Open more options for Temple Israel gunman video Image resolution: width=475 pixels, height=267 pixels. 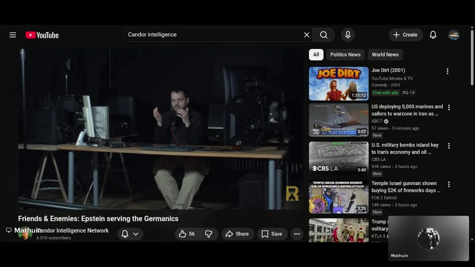pos(449,184)
